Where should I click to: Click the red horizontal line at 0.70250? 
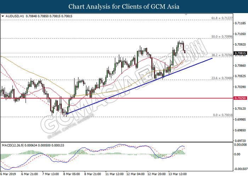coord(106,98)
